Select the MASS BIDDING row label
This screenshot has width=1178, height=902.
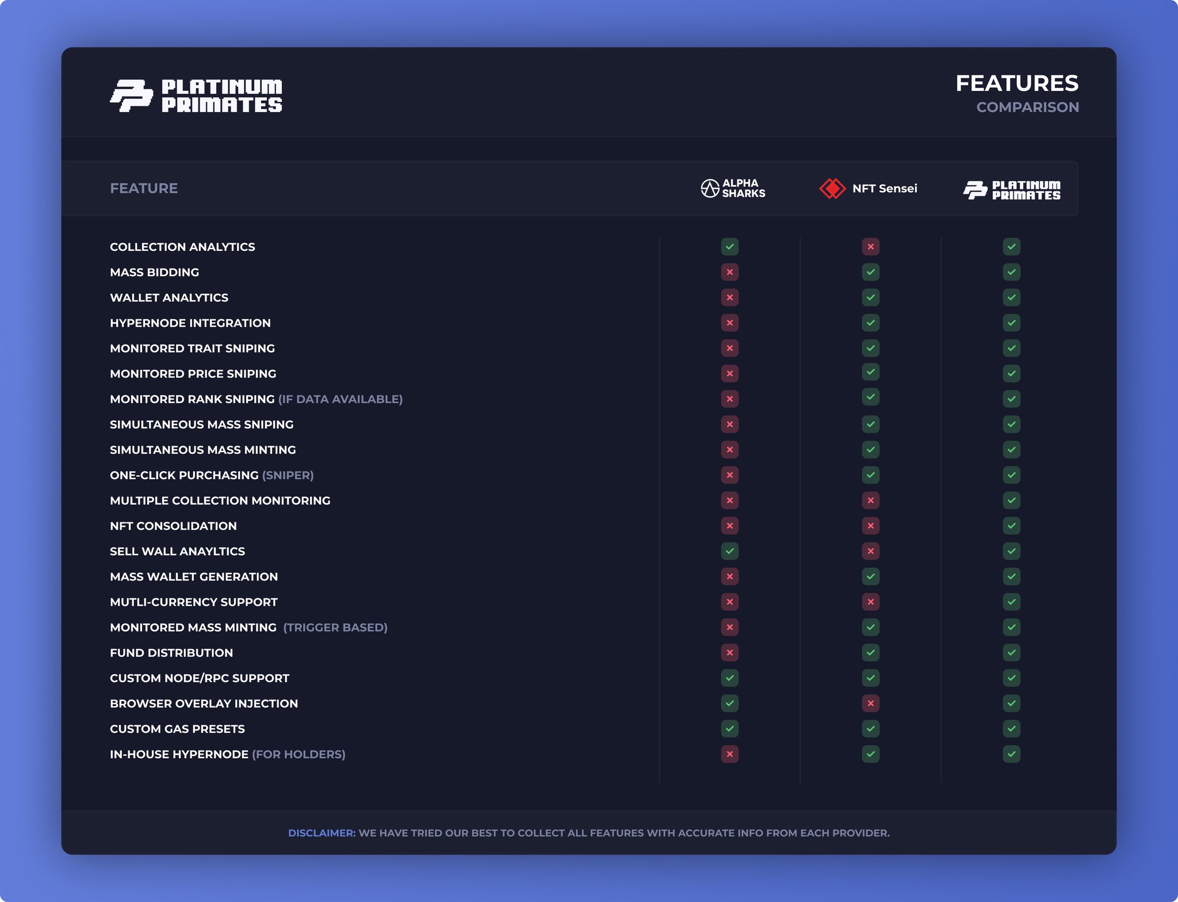click(x=154, y=272)
